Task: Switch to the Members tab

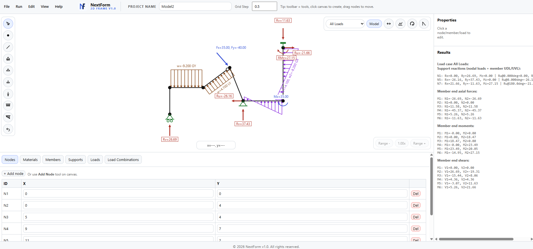Action: click(x=53, y=160)
